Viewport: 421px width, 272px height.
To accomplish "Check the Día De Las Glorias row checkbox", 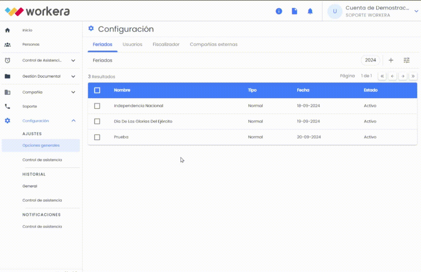I will [x=97, y=122].
